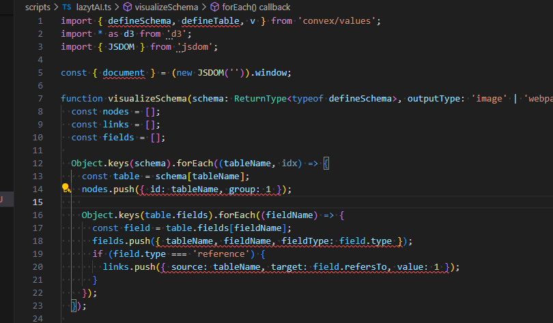Screen dimensions: 553x323
Task: Click the cube icon before forEach() callback
Action: pyautogui.click(x=214, y=7)
